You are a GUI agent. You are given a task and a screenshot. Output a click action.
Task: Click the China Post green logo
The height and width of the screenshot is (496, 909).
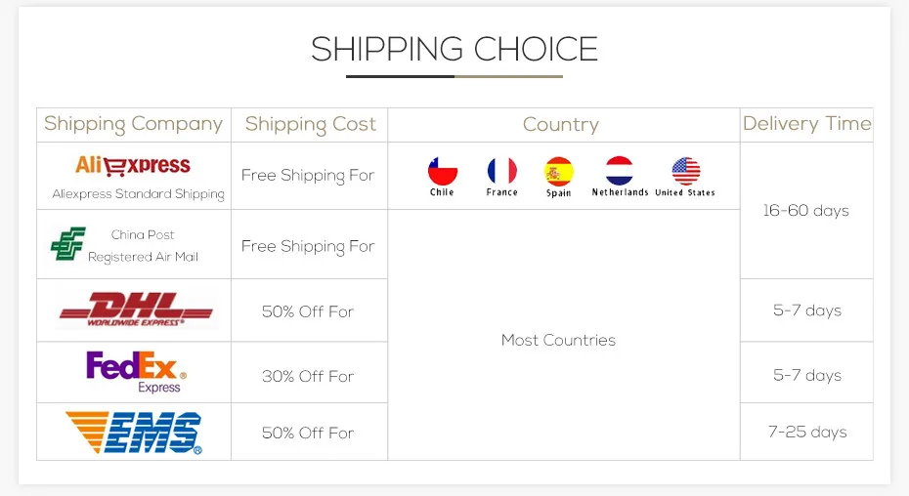click(67, 244)
